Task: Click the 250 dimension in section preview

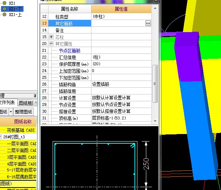Action: [146, 164]
